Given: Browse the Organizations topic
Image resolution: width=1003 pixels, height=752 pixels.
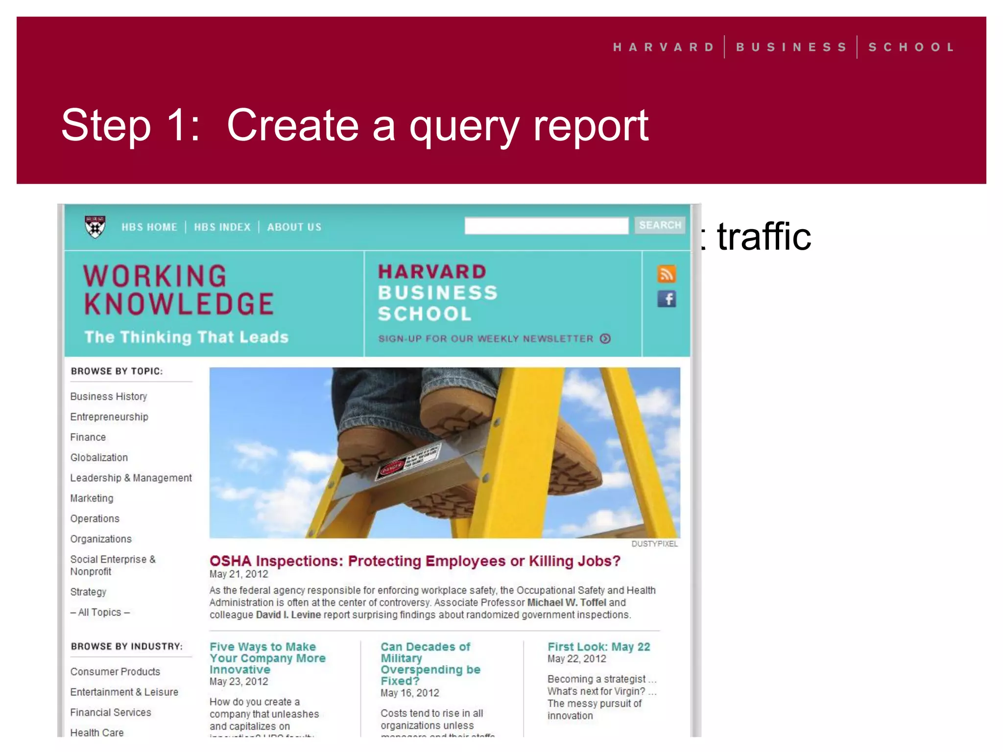Looking at the screenshot, I should tap(101, 539).
